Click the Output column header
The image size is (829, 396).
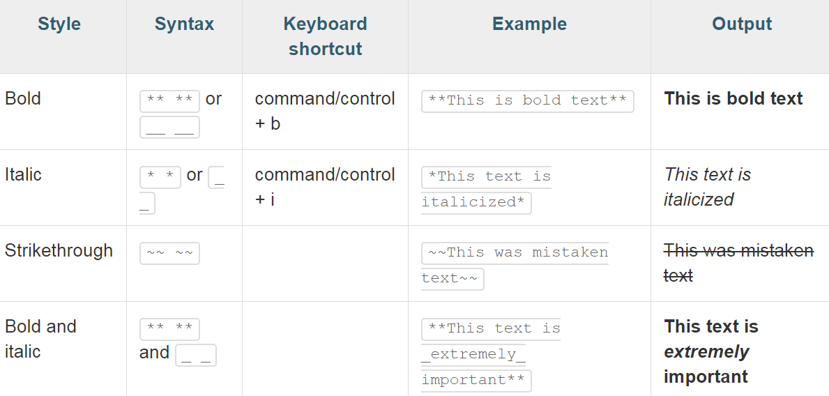click(742, 24)
